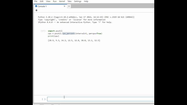Click the highlighted cpu_percent text
The width and height of the screenshot is (187, 105).
pyautogui.click(x=68, y=34)
